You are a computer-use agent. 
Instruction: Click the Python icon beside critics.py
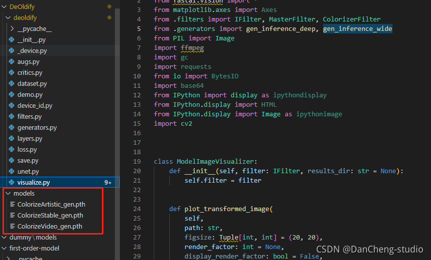pyautogui.click(x=11, y=72)
